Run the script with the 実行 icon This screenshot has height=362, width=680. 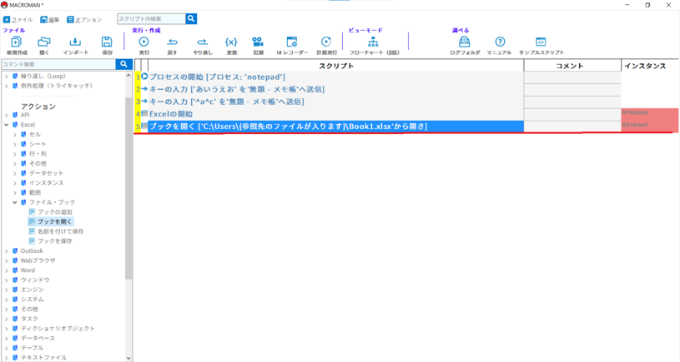144,42
